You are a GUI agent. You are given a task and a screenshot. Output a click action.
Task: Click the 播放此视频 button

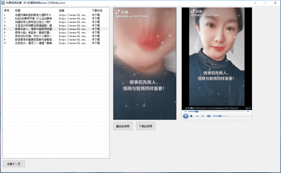pos(122,126)
